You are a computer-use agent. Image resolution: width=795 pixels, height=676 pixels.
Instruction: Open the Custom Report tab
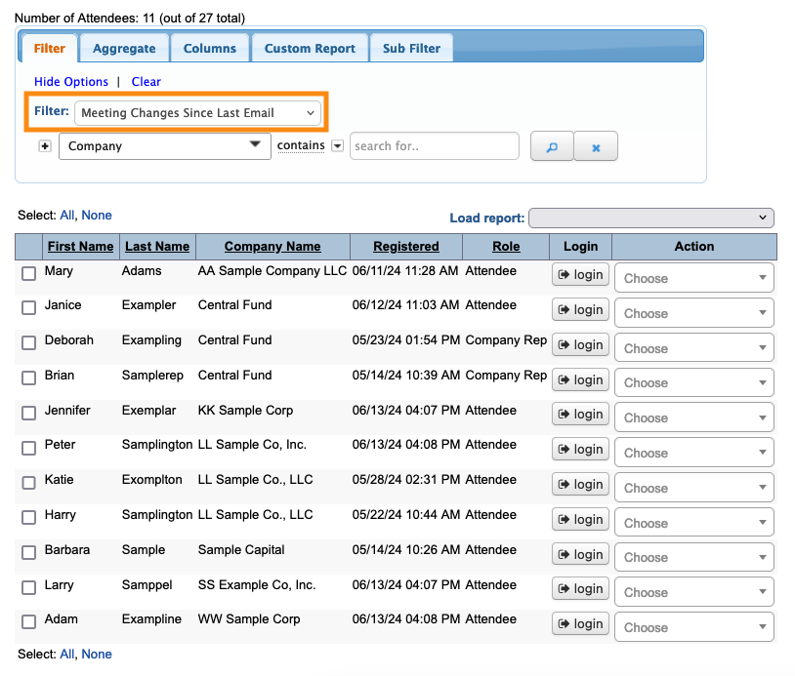point(310,48)
